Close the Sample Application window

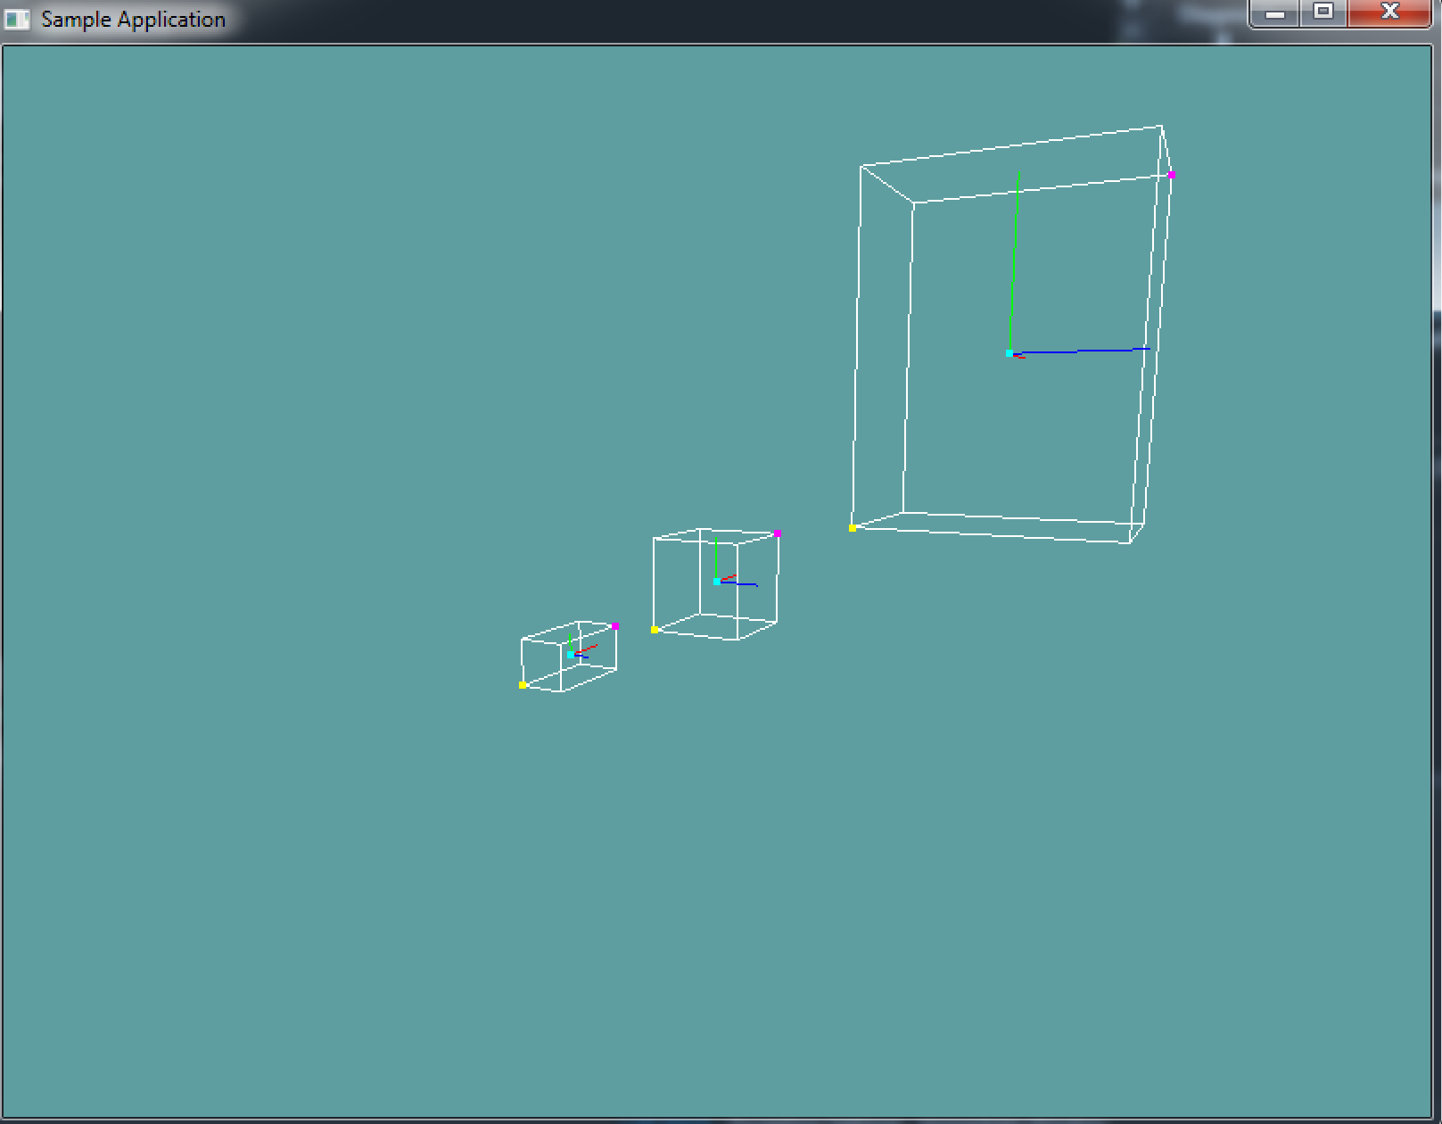(1389, 13)
